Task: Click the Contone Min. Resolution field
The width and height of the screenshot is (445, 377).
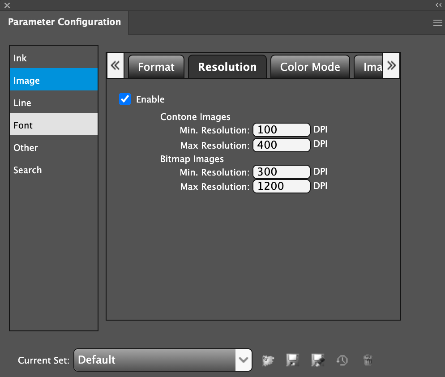Action: coord(281,130)
